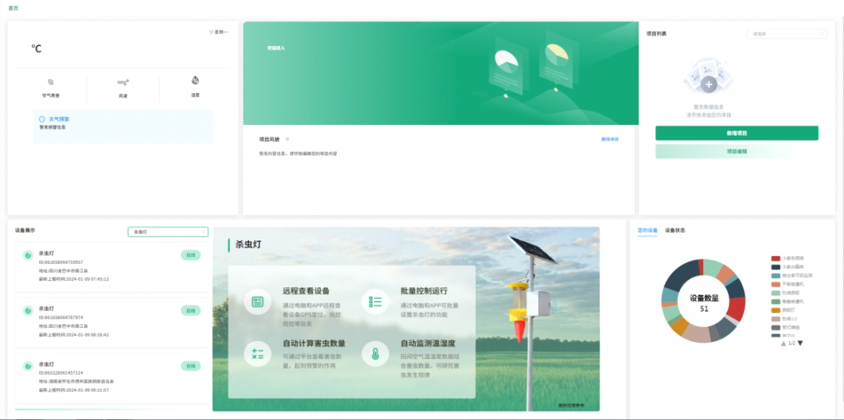Click the green 新增项目 button

pyautogui.click(x=736, y=133)
